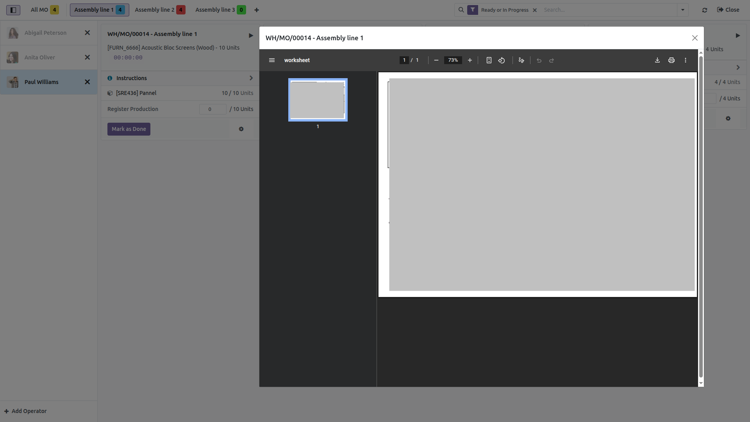The height and width of the screenshot is (422, 750).
Task: Switch to Assembly line 2 tab
Action: (x=160, y=10)
